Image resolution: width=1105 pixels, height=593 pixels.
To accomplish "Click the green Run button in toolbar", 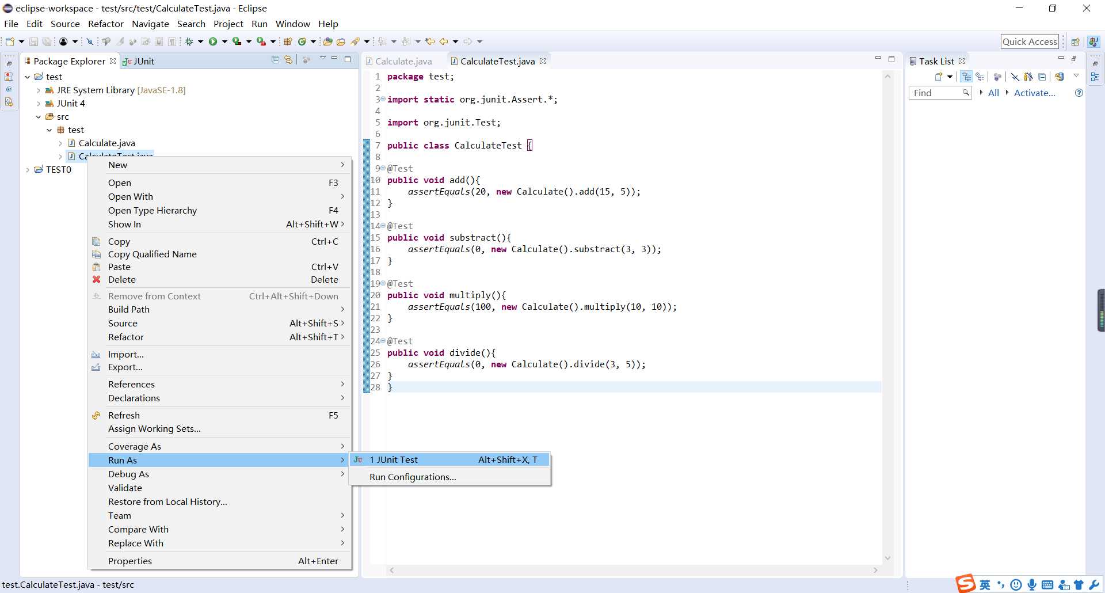I will click(x=213, y=41).
